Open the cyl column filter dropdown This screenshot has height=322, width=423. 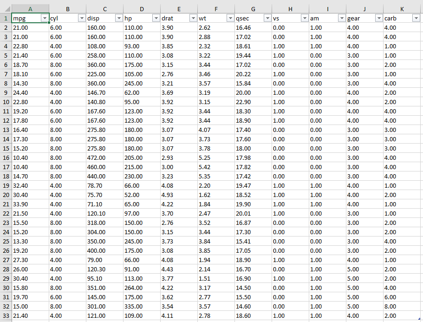tap(82, 18)
